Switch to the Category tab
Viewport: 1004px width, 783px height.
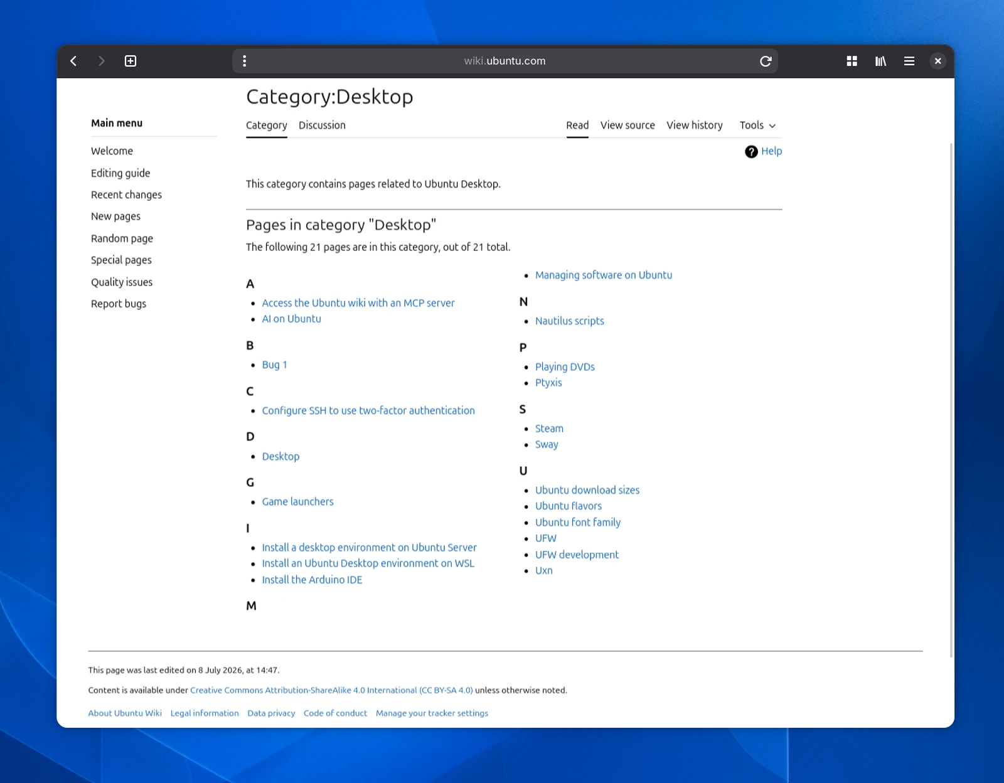tap(267, 125)
